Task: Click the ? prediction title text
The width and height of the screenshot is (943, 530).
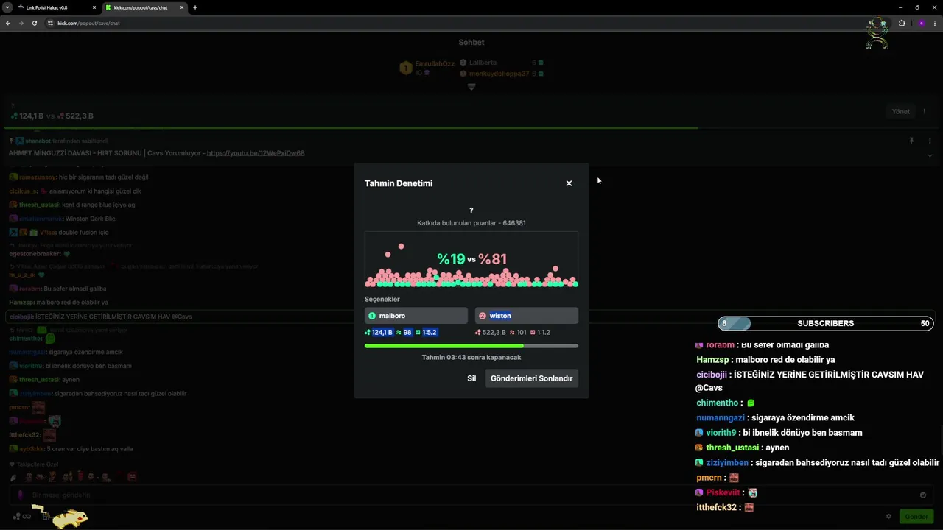Action: (x=471, y=211)
